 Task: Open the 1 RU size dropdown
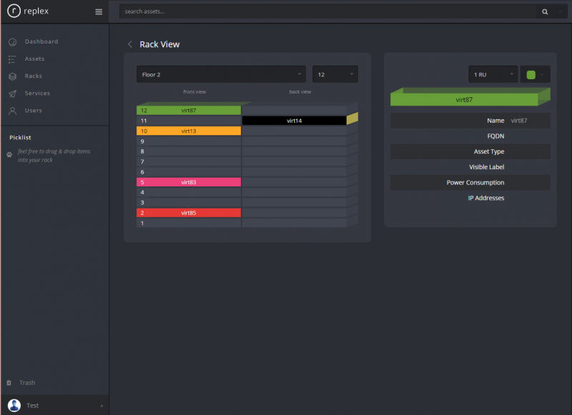click(493, 74)
